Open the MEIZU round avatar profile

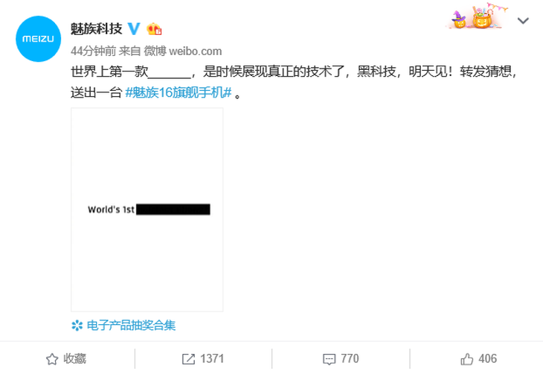pyautogui.click(x=38, y=39)
